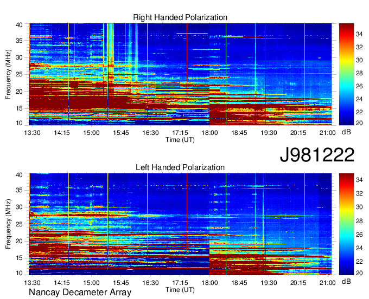The width and height of the screenshot is (369, 299).
Task: Click the 30 MHz tick on Left Handed plot
Action: (x=19, y=207)
